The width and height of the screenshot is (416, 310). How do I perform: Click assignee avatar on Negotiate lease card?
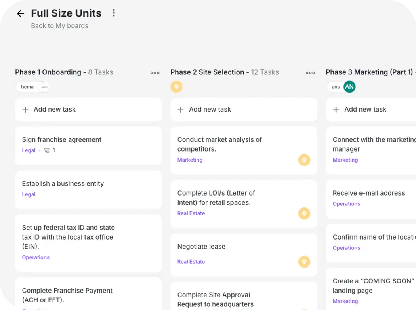[304, 262]
